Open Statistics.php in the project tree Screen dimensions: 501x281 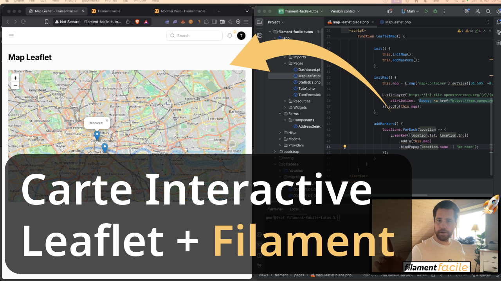309,82
